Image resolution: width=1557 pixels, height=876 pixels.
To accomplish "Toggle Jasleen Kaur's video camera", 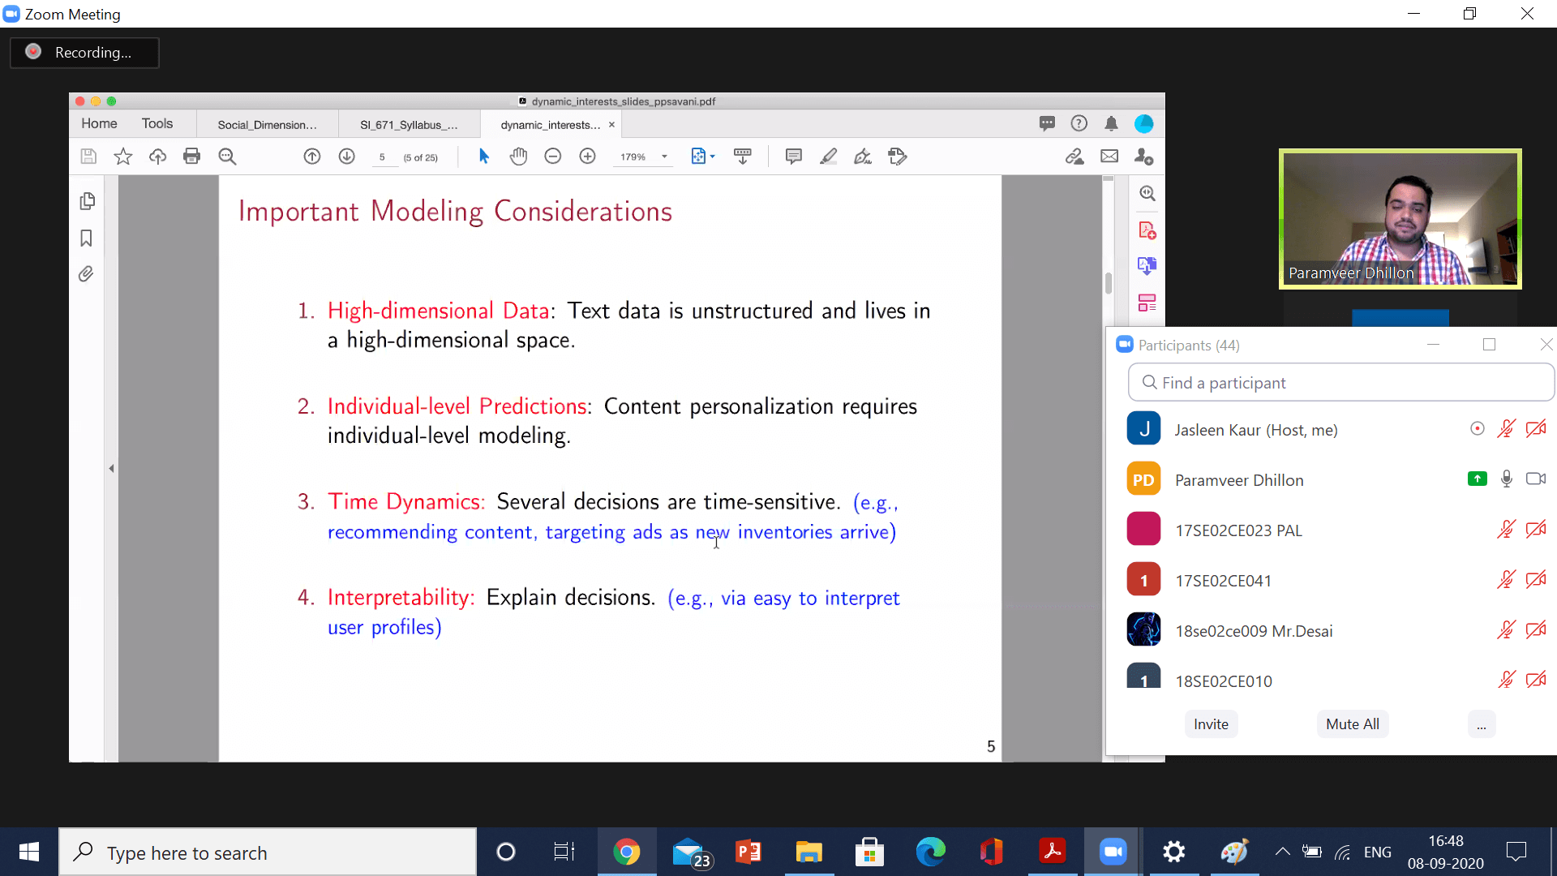I will 1536,429.
